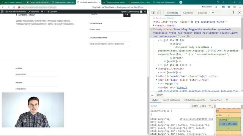Activate the DevTools inspect element picker icon
243x136 pixels.
(x=153, y=12)
